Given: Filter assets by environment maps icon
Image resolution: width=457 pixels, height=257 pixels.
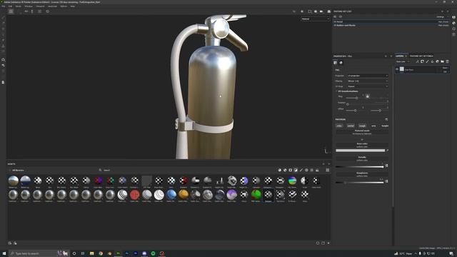Looking at the screenshot, I should [317, 170].
